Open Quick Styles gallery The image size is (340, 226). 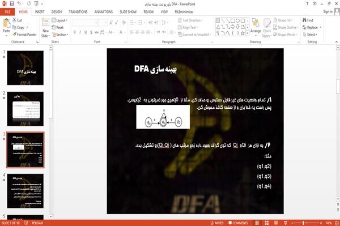click(x=267, y=28)
